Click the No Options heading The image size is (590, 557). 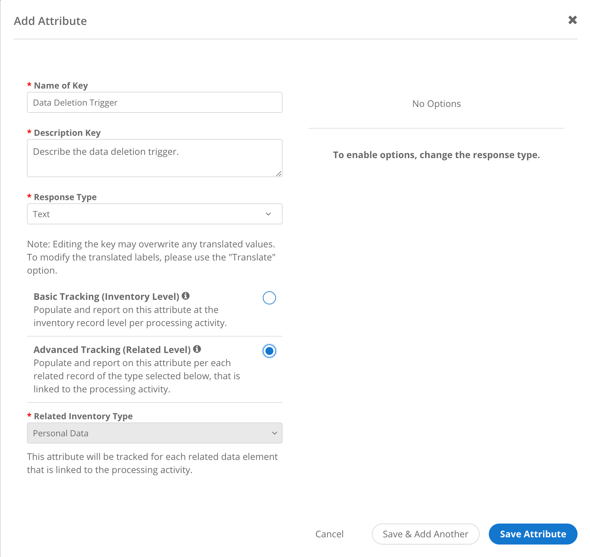click(x=436, y=104)
